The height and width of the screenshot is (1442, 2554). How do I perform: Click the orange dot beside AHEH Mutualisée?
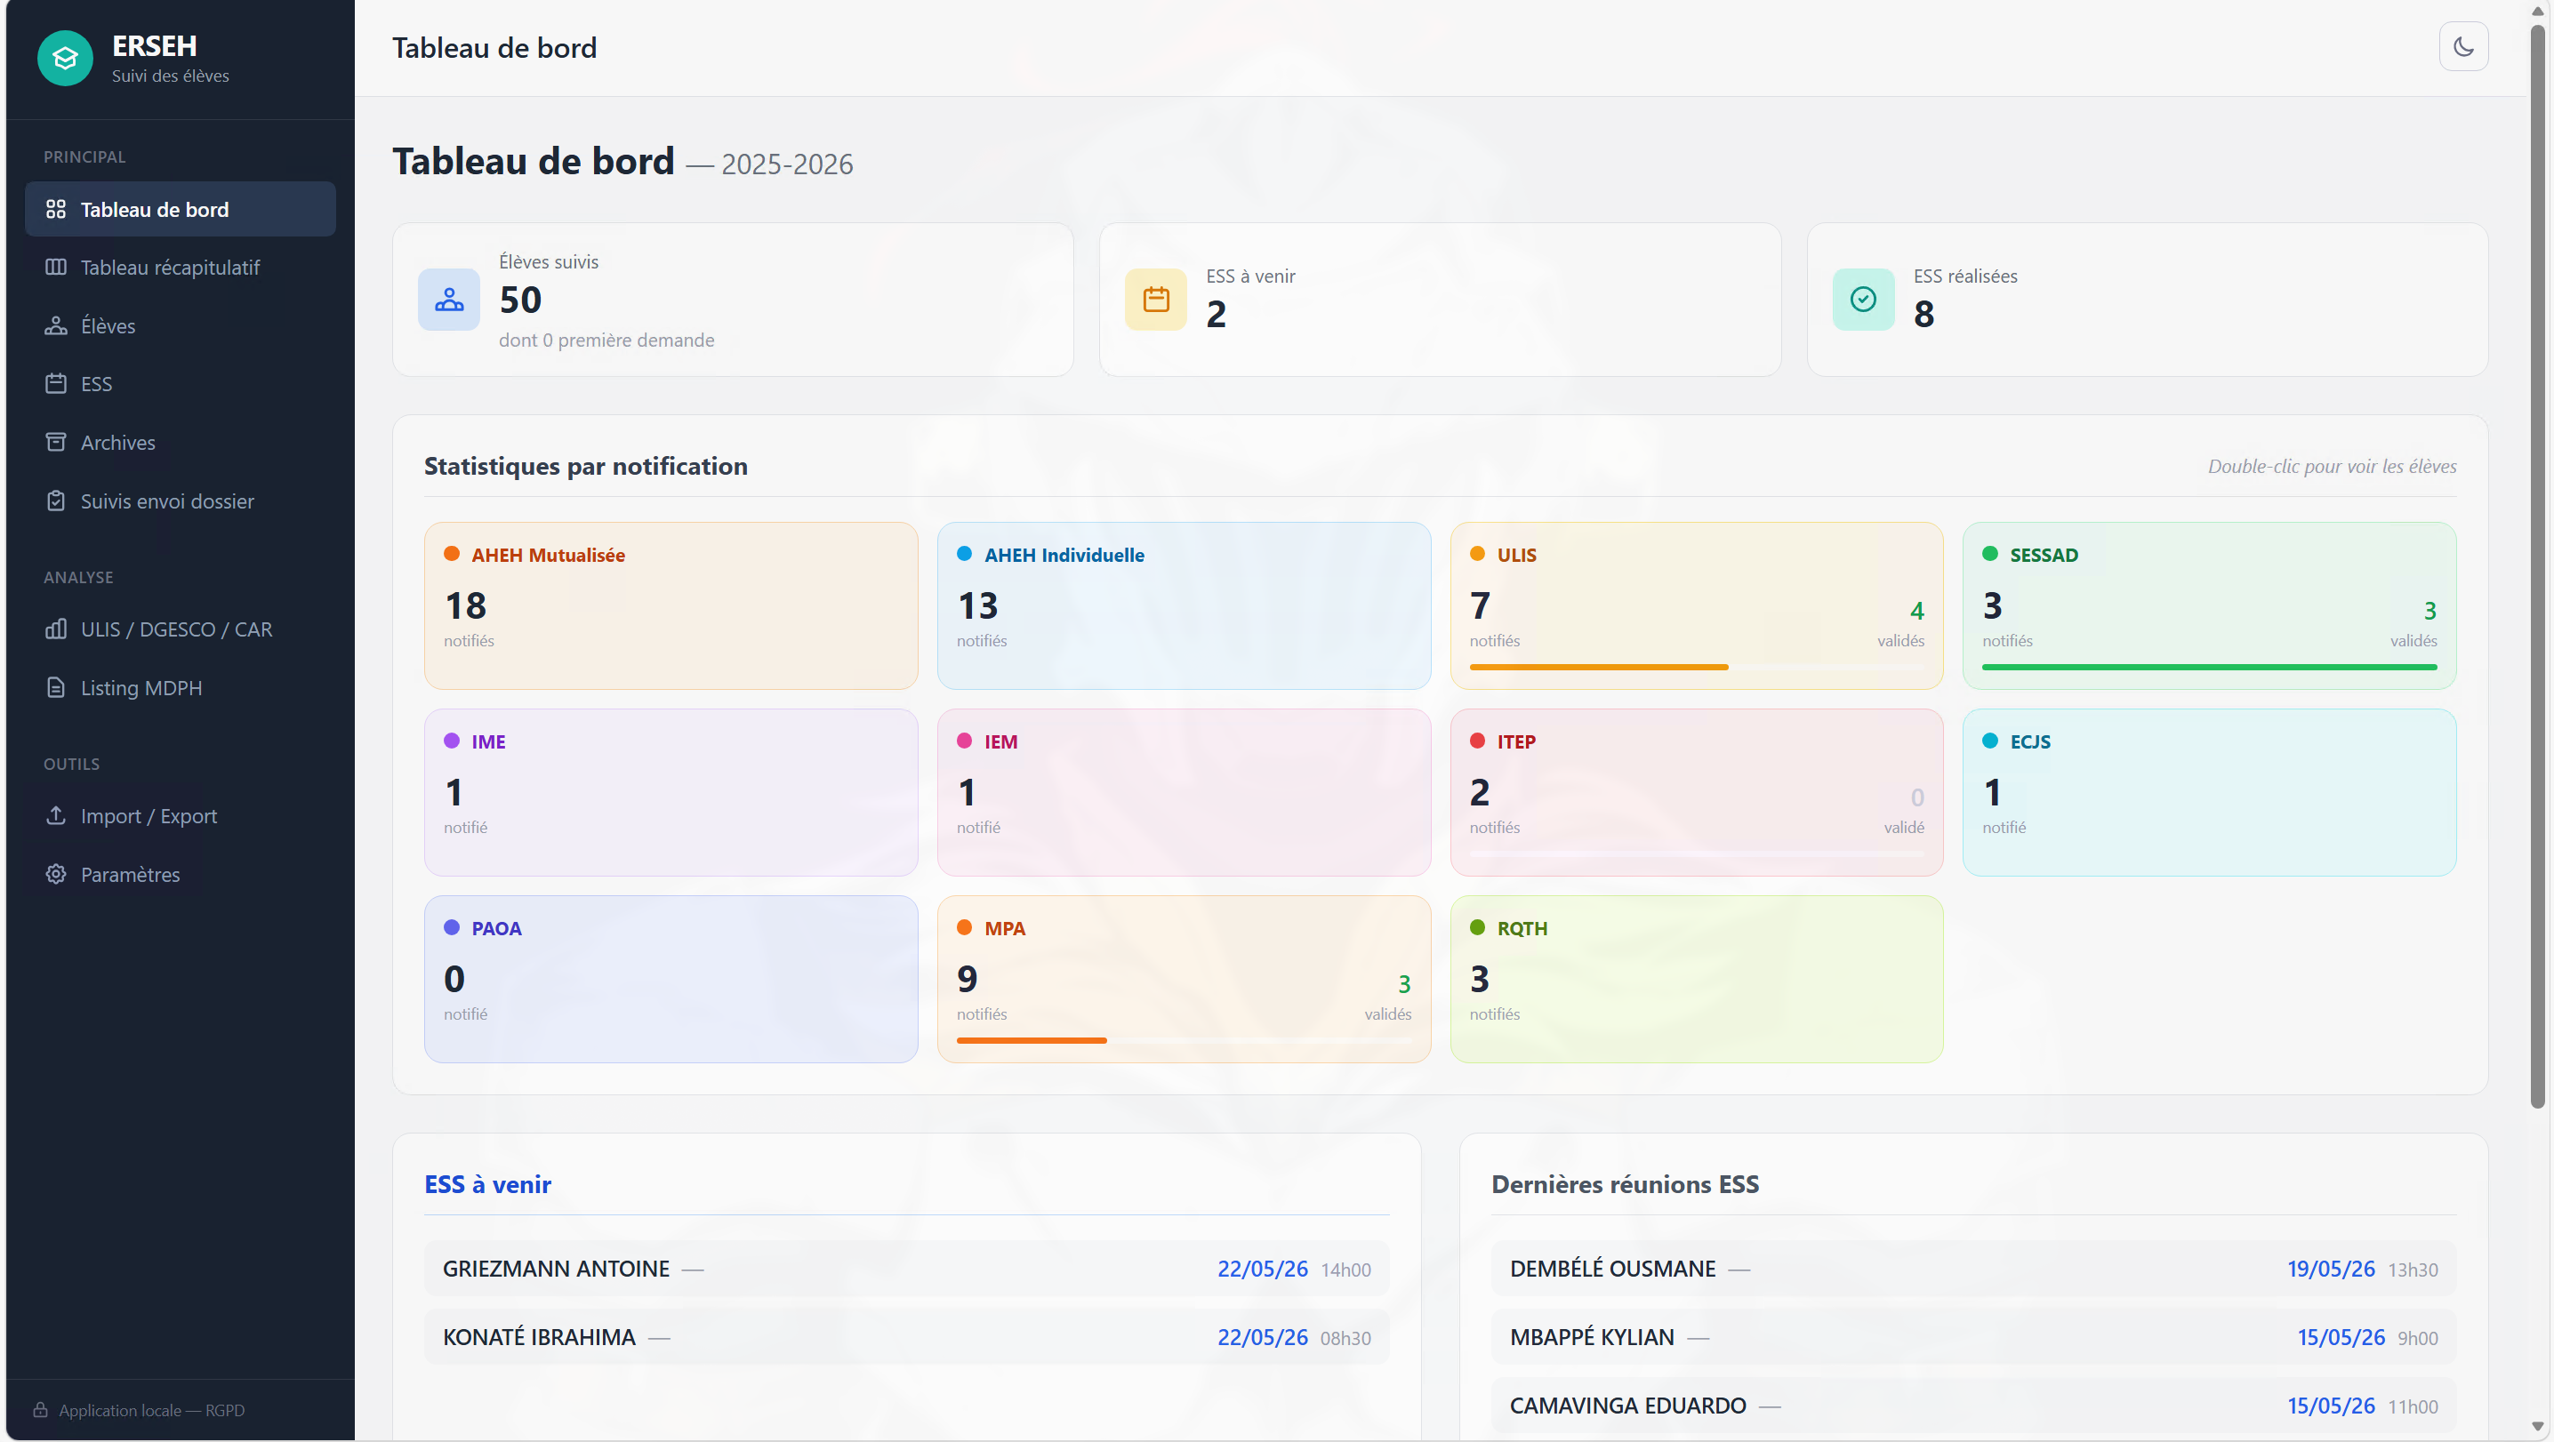click(x=451, y=554)
